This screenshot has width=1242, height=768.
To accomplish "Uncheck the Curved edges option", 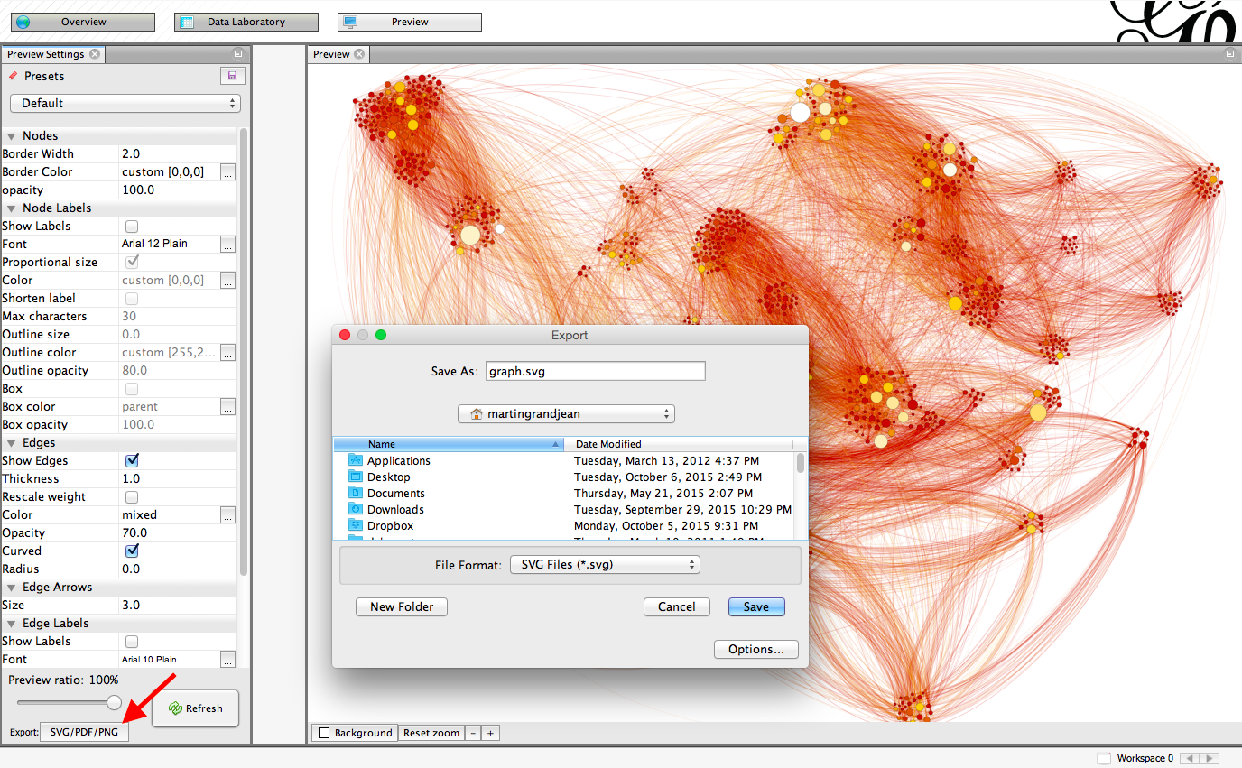I will coord(132,551).
